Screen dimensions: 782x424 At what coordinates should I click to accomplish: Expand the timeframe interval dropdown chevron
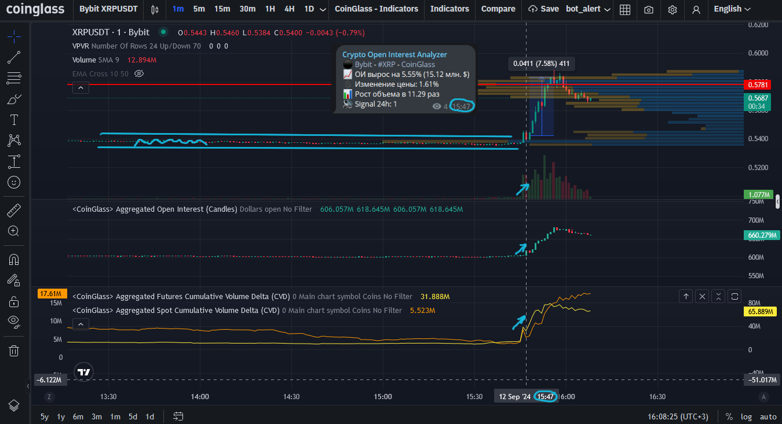(323, 9)
